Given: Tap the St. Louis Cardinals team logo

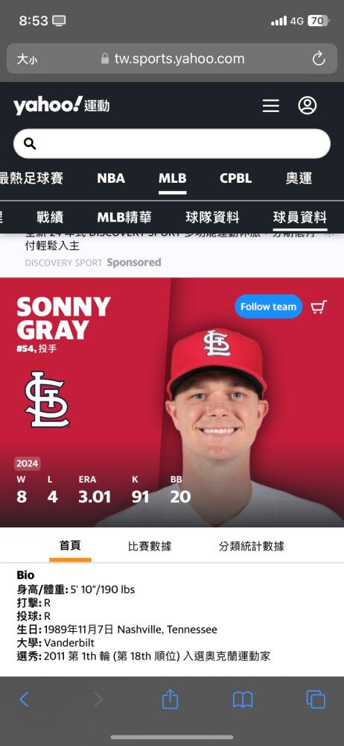Looking at the screenshot, I should 47,400.
